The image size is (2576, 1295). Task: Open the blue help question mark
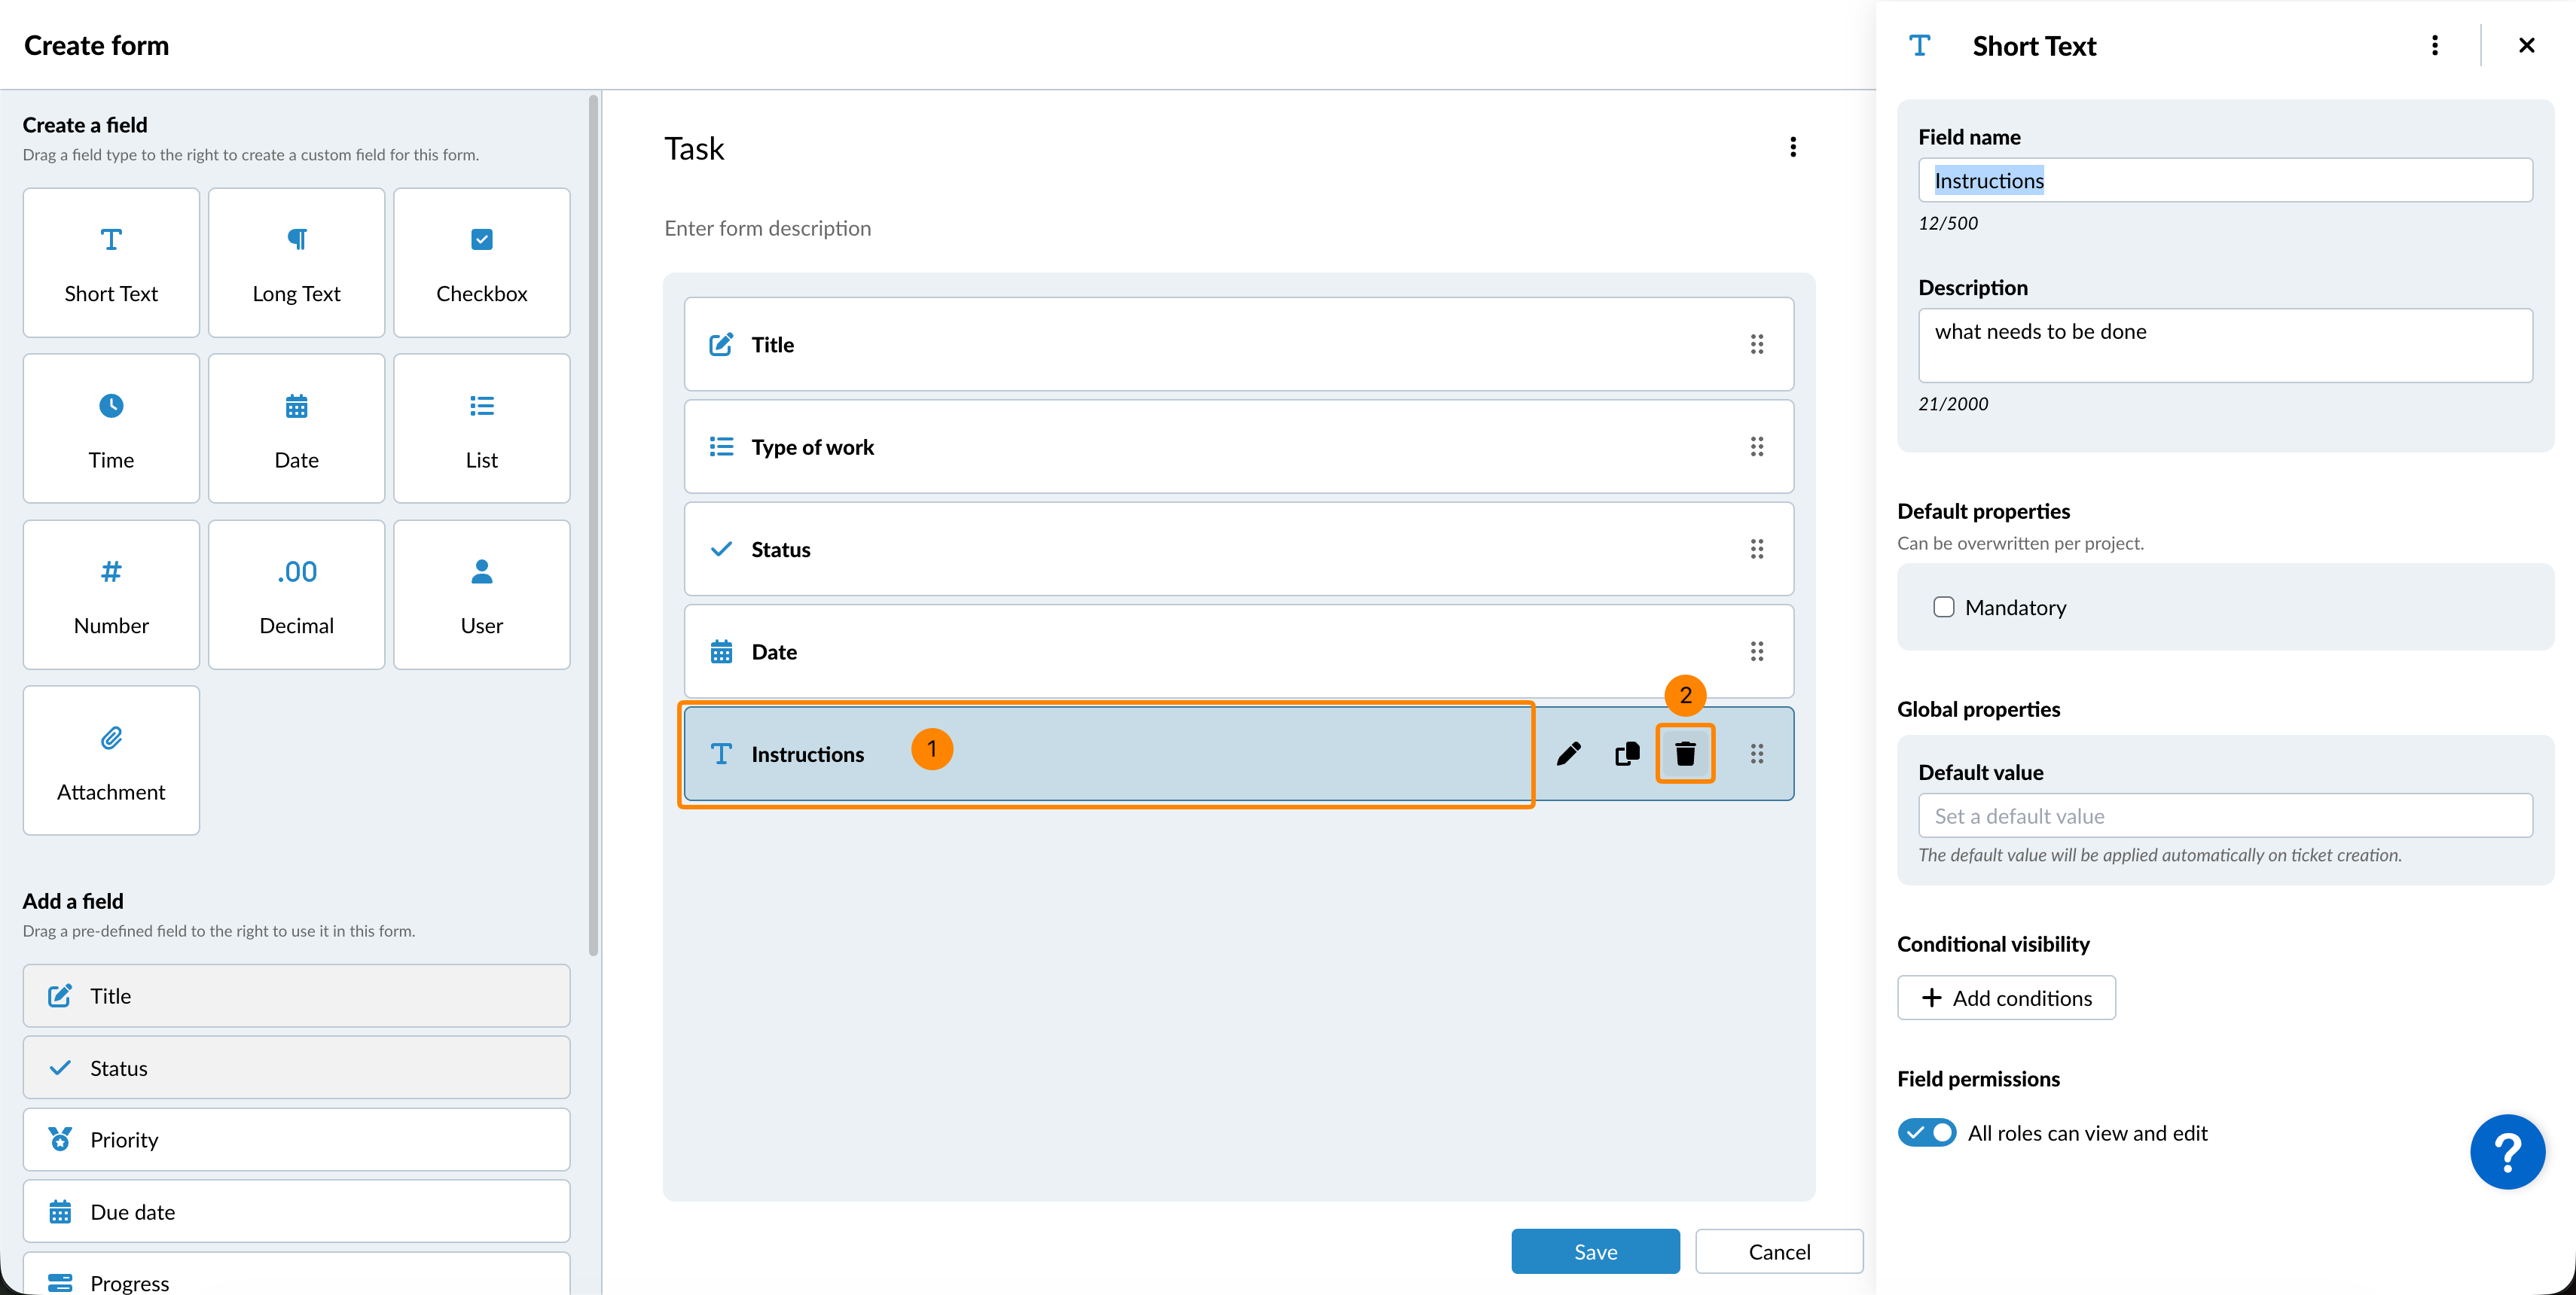[x=2507, y=1151]
